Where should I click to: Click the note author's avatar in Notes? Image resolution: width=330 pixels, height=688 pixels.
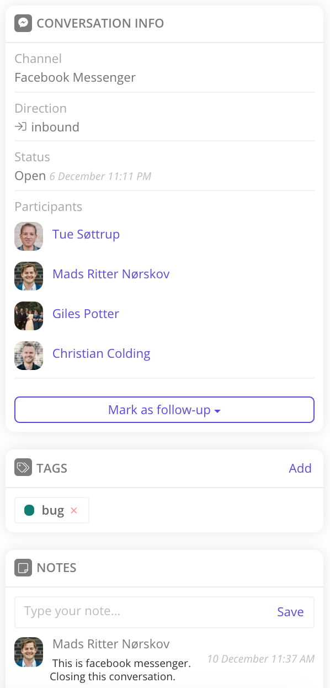[29, 652]
